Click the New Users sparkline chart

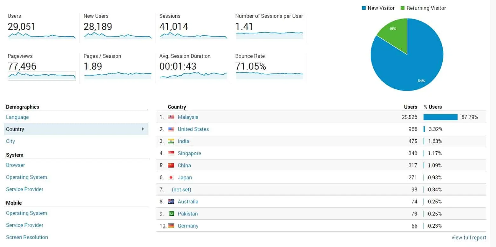(118, 35)
